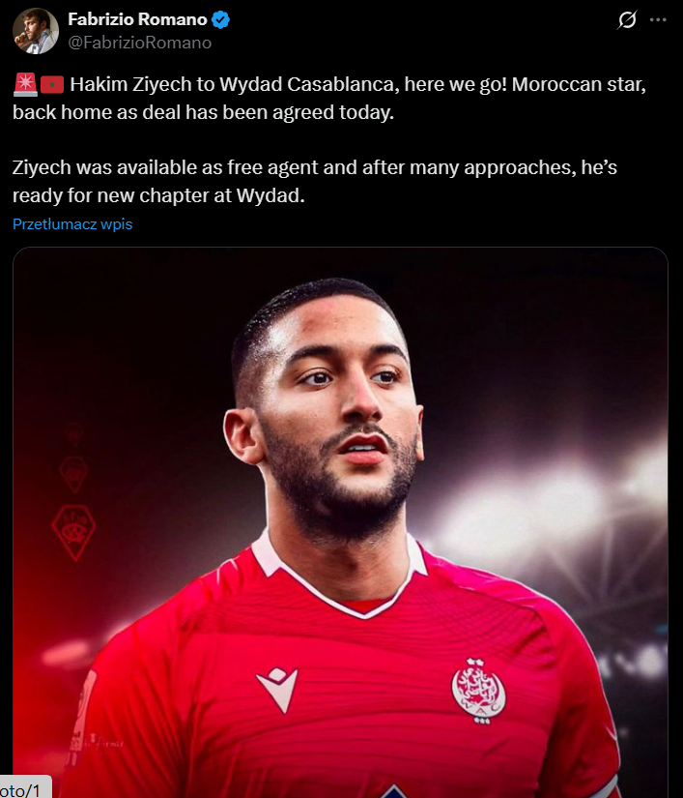Click the large faded diamond Wydad watermark
The image size is (683, 798).
(74, 532)
